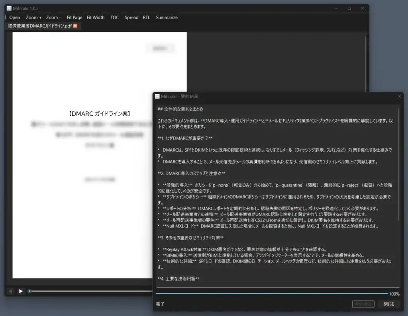The image size is (408, 316).
Task: Advance to next page with right arrow icon
Action: [21, 291]
